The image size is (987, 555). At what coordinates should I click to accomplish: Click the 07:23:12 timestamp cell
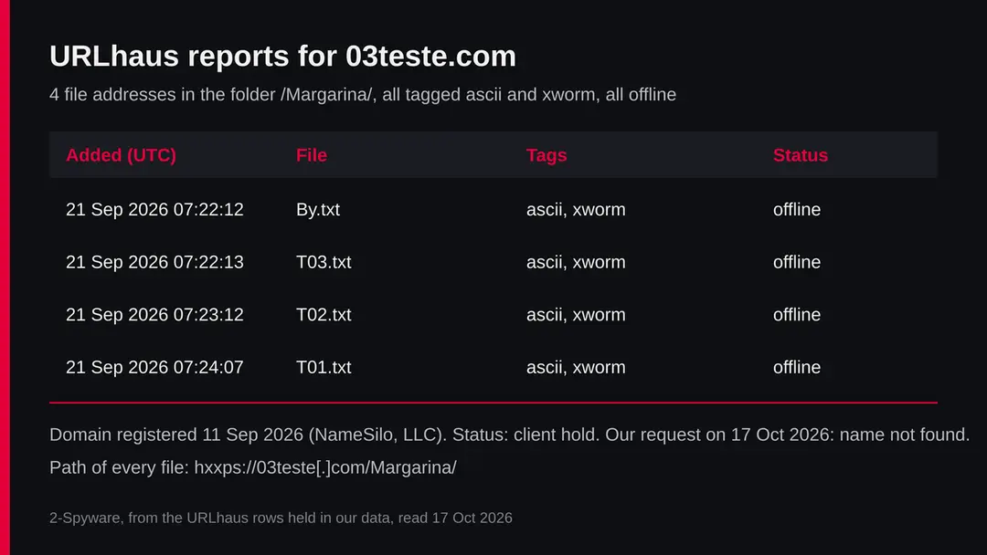coord(154,314)
